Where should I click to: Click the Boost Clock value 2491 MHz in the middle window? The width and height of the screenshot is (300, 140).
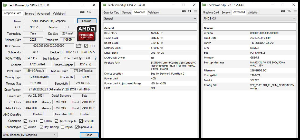[x=157, y=43]
